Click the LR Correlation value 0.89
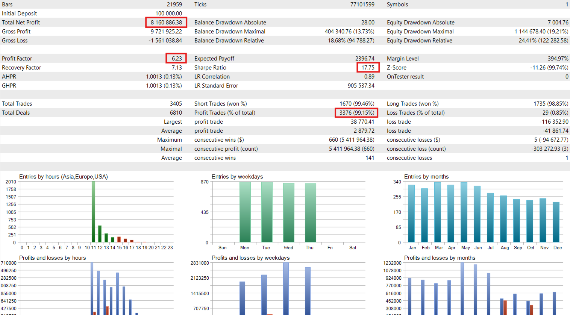The height and width of the screenshot is (315, 570). [x=369, y=77]
